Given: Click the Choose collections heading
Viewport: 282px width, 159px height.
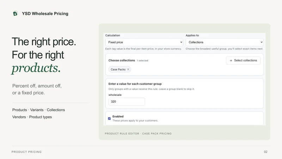Looking at the screenshot, I should tap(122, 60).
